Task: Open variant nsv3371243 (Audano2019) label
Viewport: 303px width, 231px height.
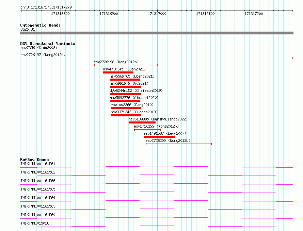Action: pyautogui.click(x=134, y=112)
